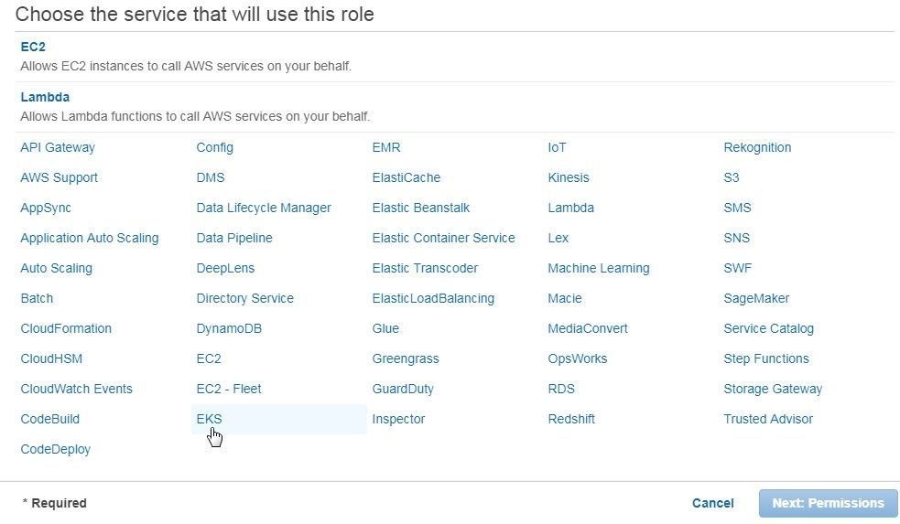The image size is (900, 524).
Task: Select the EC2 service at the top
Action: pyautogui.click(x=33, y=47)
